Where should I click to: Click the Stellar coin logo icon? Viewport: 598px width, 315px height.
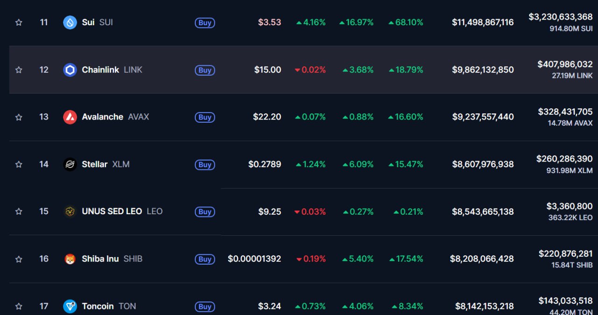[x=70, y=164]
